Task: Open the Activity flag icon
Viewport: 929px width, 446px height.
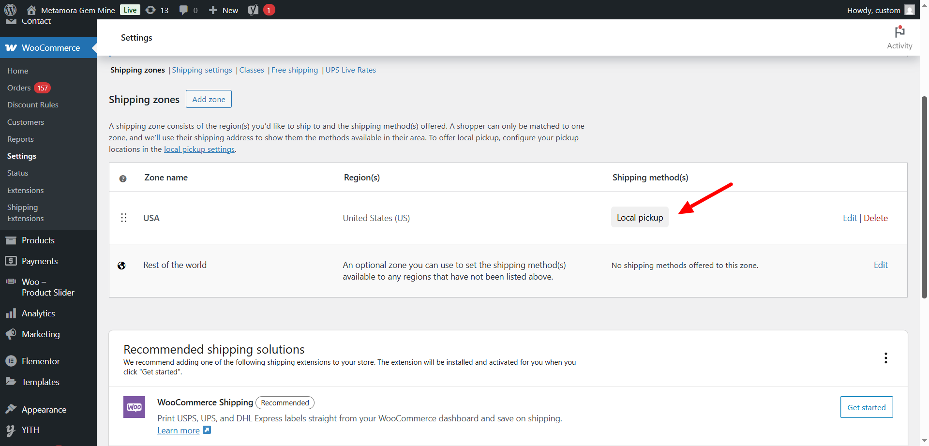Action: (x=899, y=32)
